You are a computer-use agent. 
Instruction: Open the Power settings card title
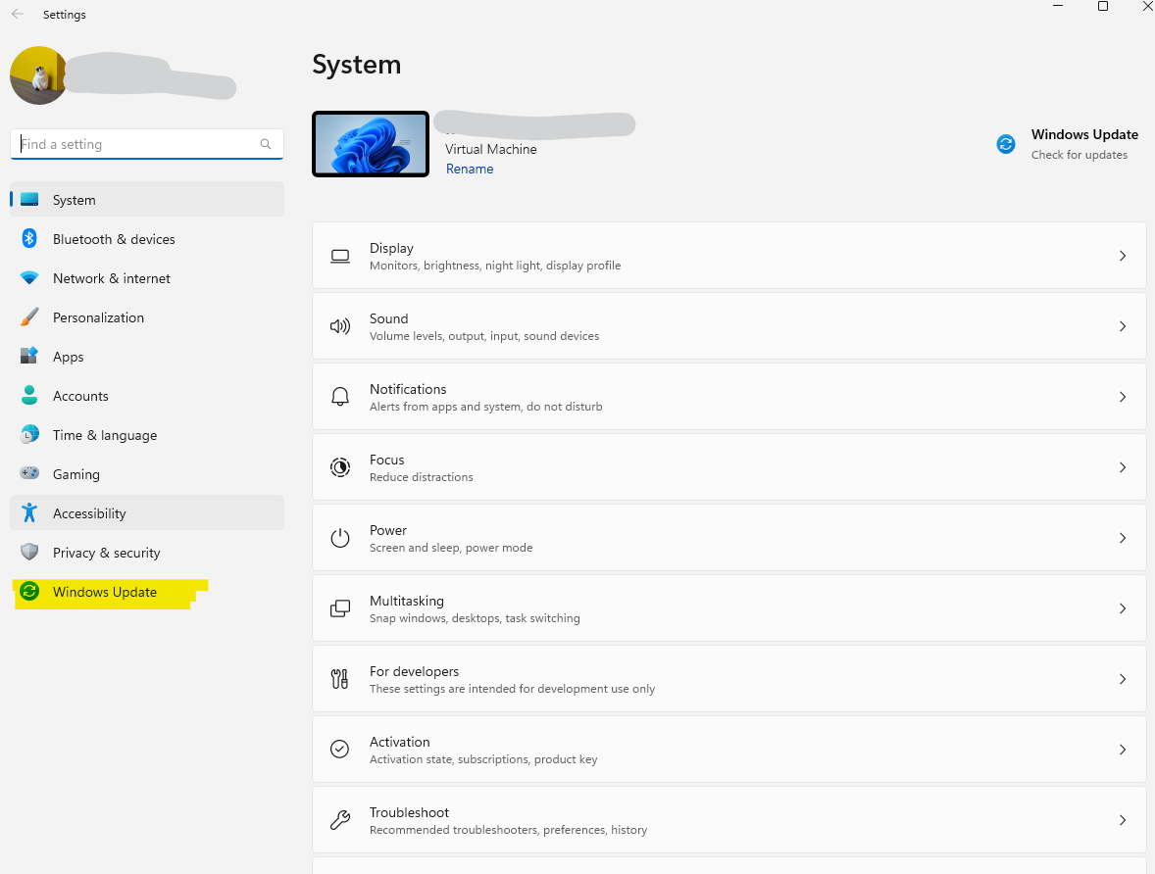[388, 530]
